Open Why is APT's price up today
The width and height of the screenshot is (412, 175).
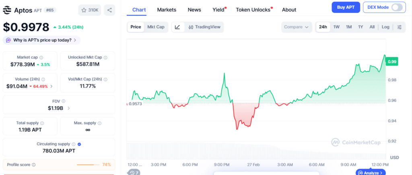41,40
